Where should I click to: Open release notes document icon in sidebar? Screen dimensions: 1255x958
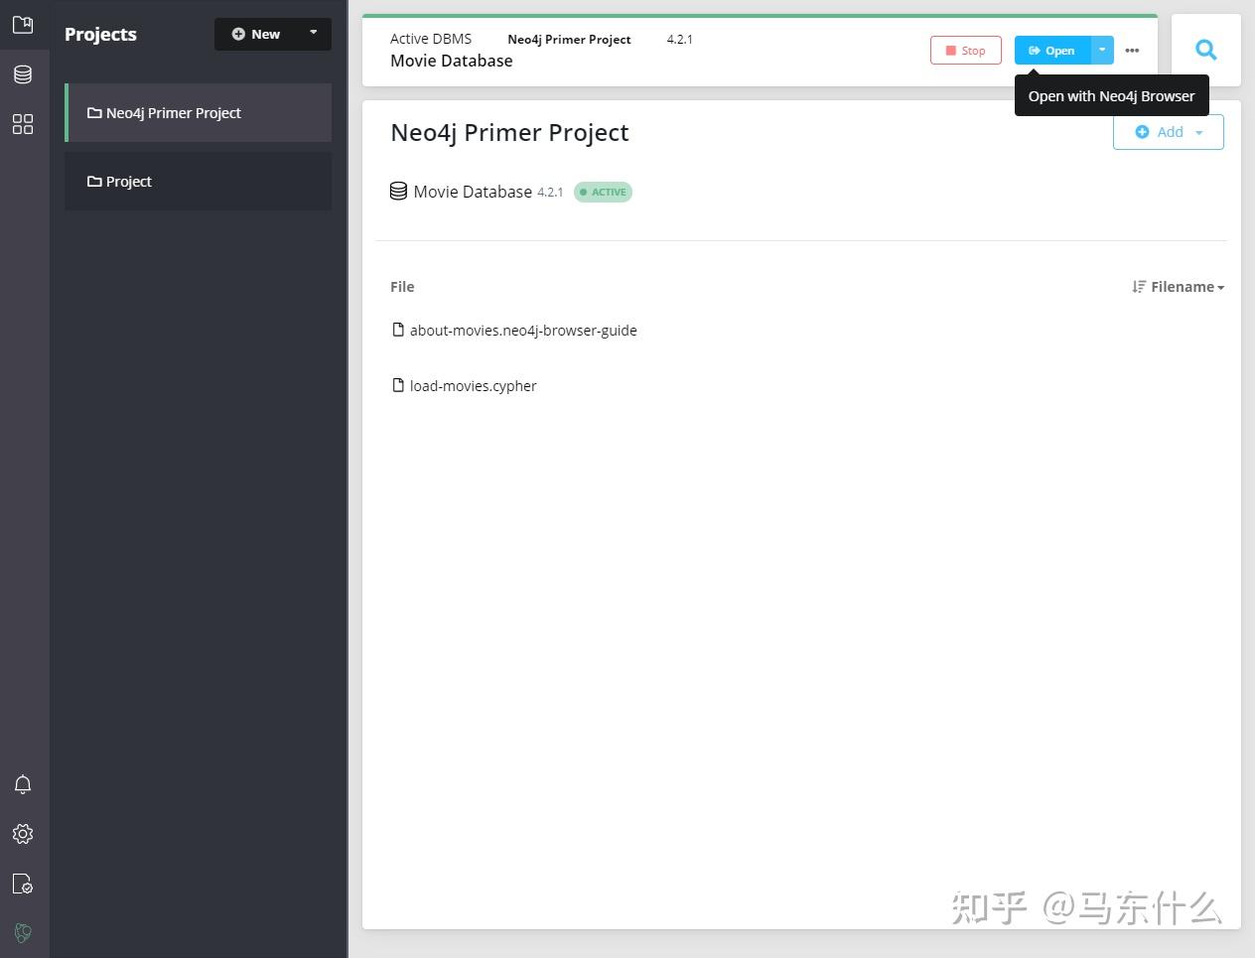(22, 884)
